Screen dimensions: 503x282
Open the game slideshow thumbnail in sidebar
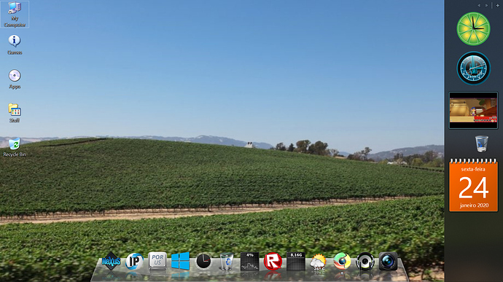click(473, 110)
